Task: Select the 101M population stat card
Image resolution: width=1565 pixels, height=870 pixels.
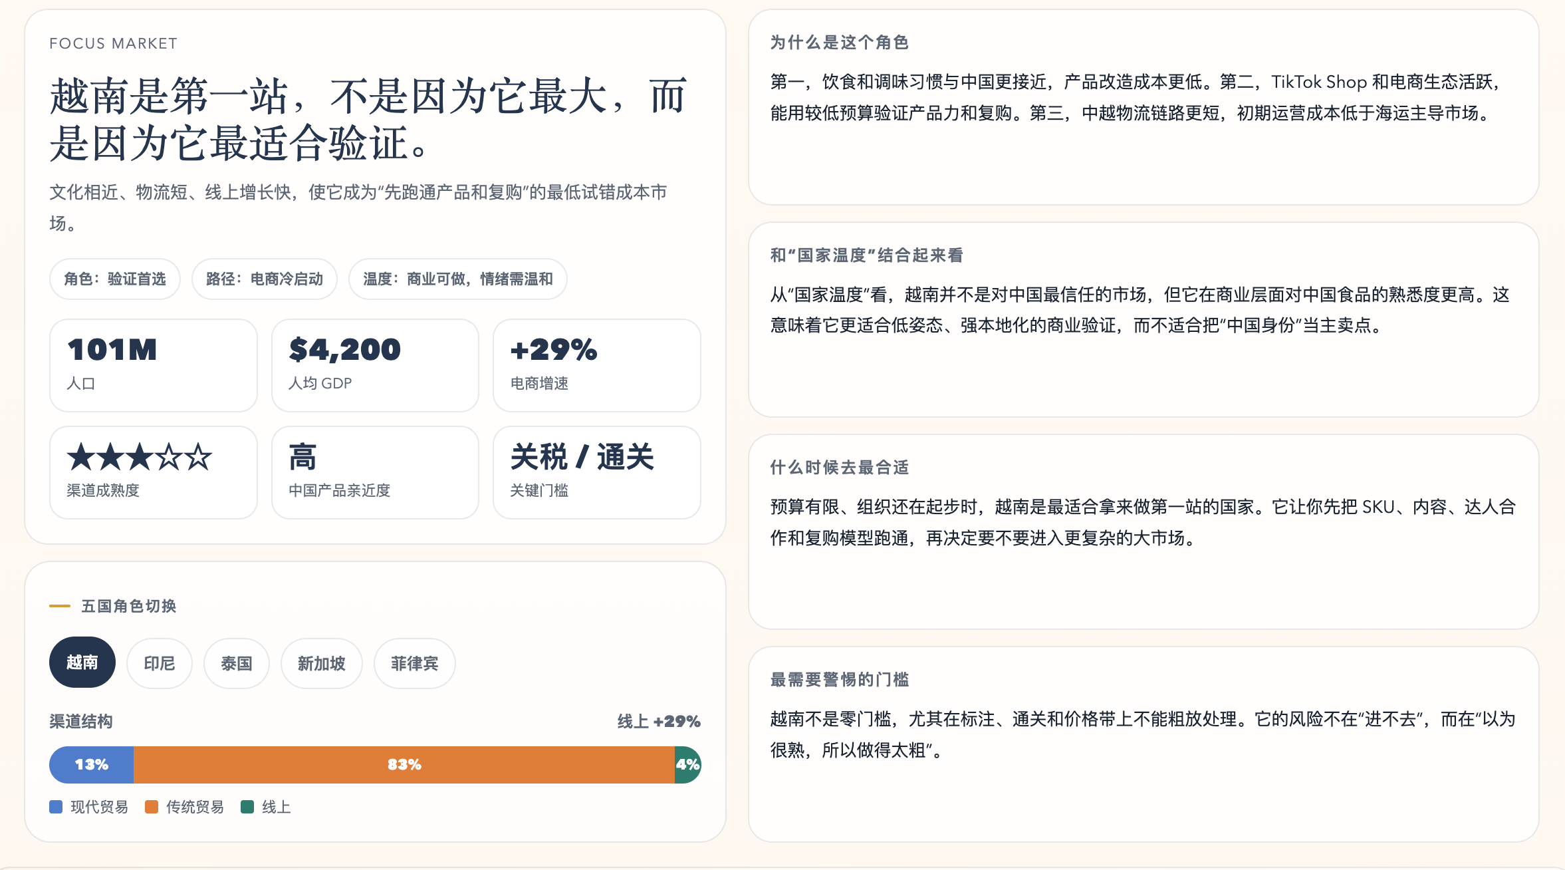Action: (x=154, y=365)
